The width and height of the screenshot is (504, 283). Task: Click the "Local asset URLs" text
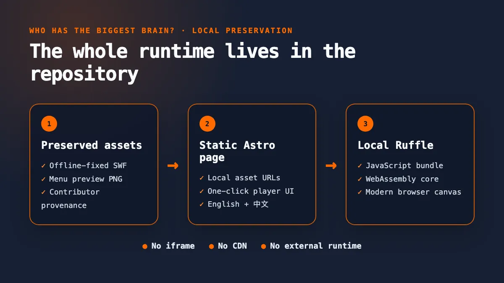pyautogui.click(x=244, y=178)
